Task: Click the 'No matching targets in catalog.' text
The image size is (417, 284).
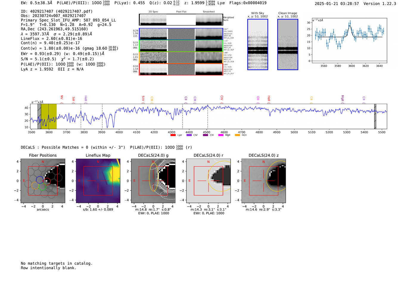Action: pyautogui.click(x=57, y=263)
